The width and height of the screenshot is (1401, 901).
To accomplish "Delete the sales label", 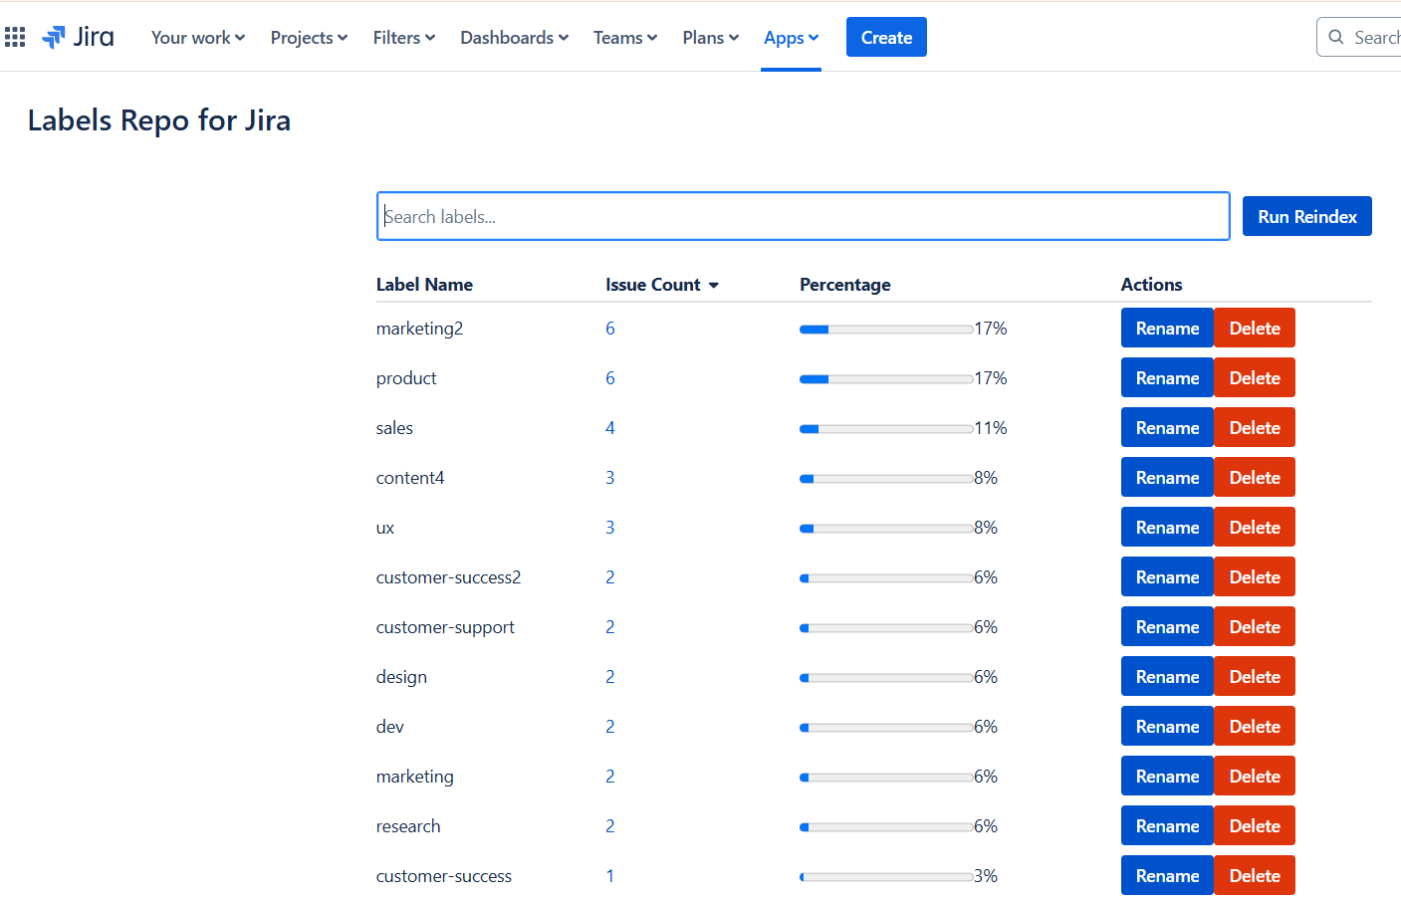I will click(x=1255, y=427).
